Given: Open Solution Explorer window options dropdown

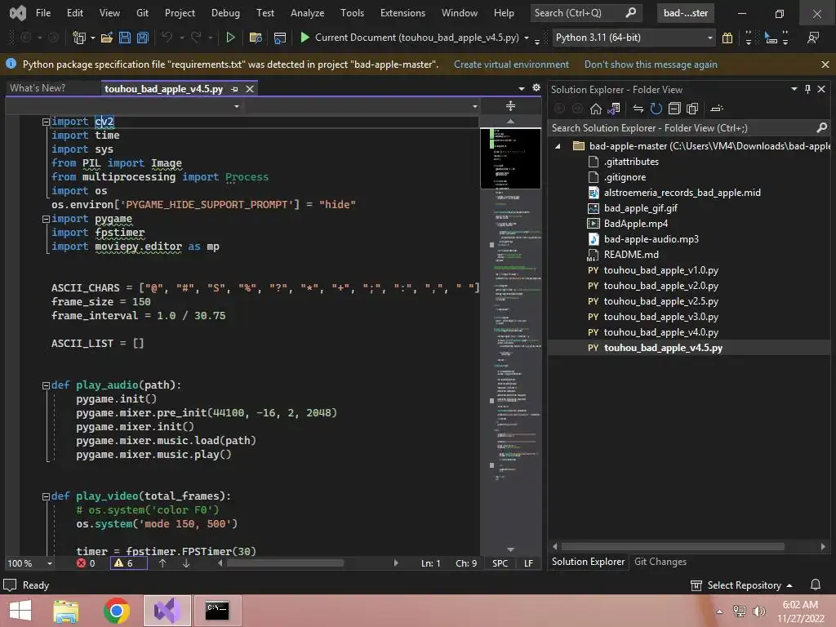Looking at the screenshot, I should [x=794, y=89].
